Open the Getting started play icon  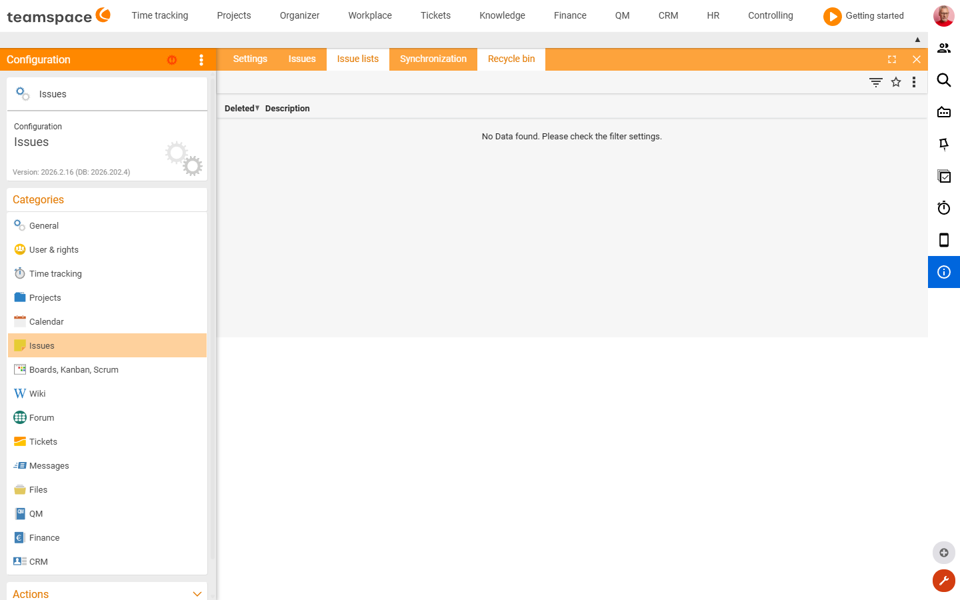tap(832, 16)
